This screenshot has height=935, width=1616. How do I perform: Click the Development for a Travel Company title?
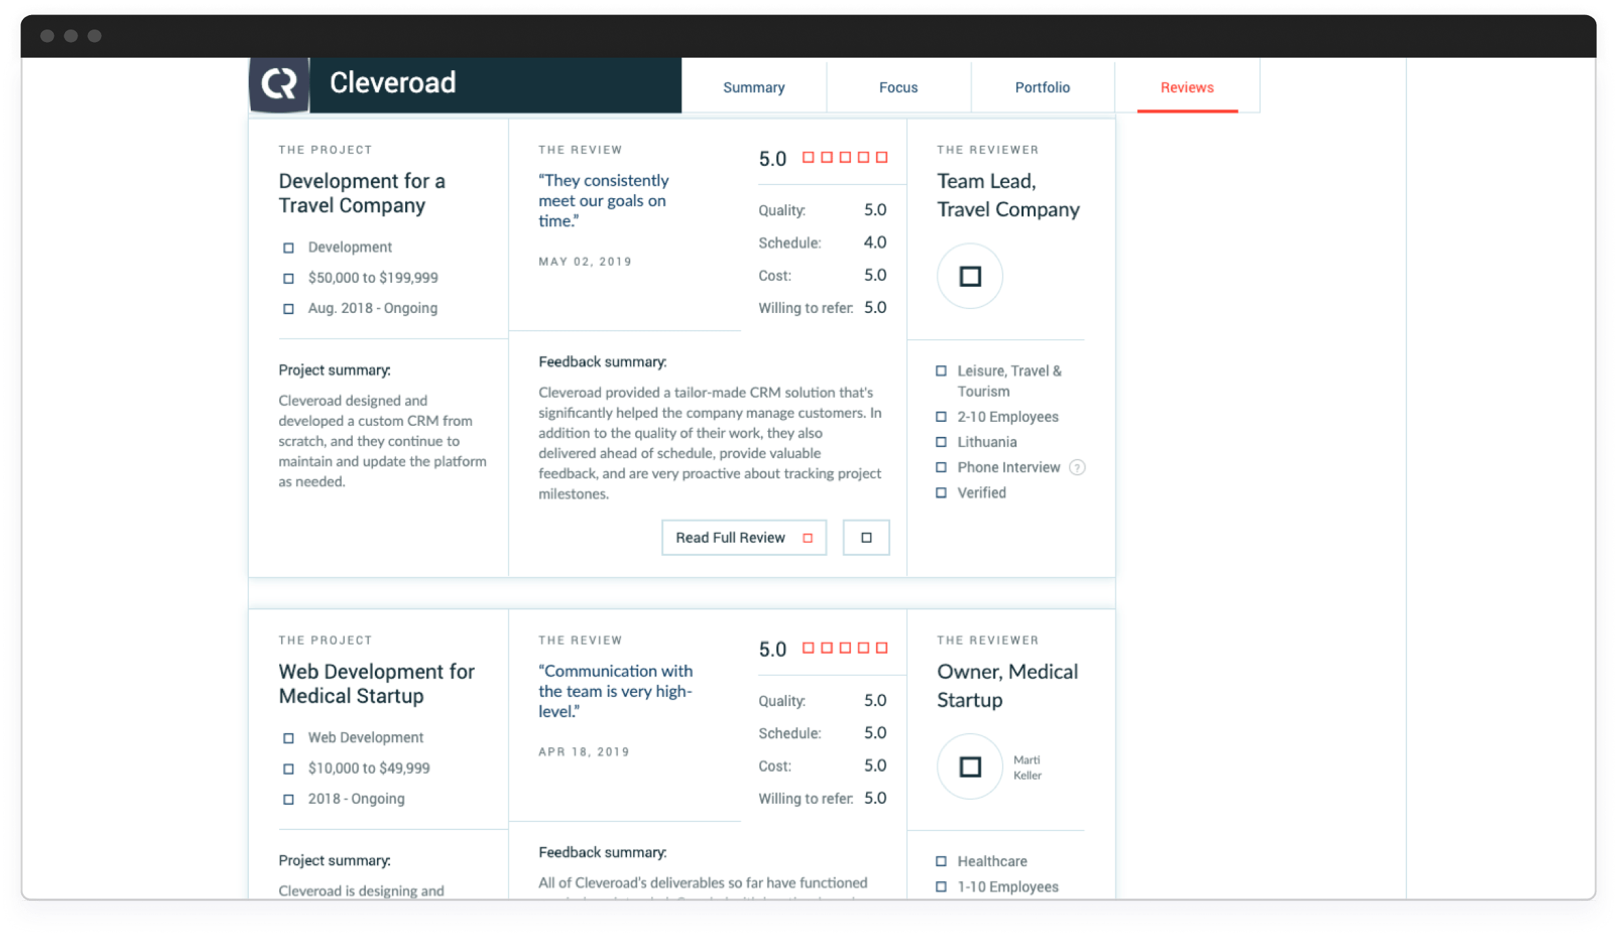point(362,193)
